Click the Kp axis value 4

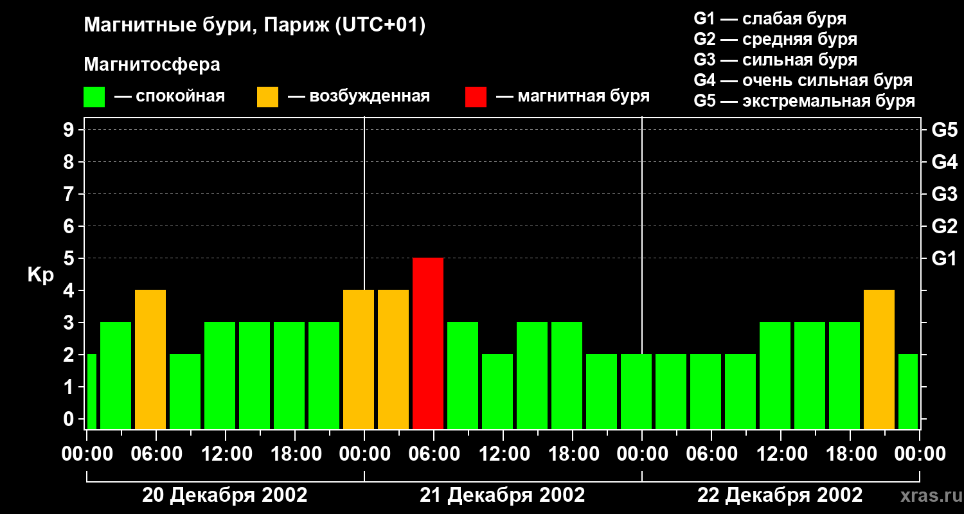(x=69, y=290)
